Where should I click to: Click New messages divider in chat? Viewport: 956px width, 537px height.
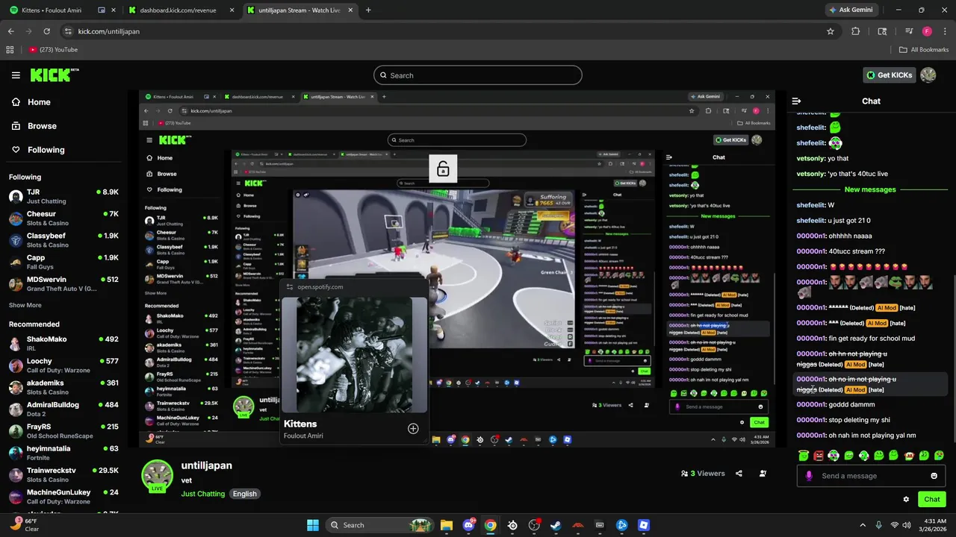[x=870, y=189]
